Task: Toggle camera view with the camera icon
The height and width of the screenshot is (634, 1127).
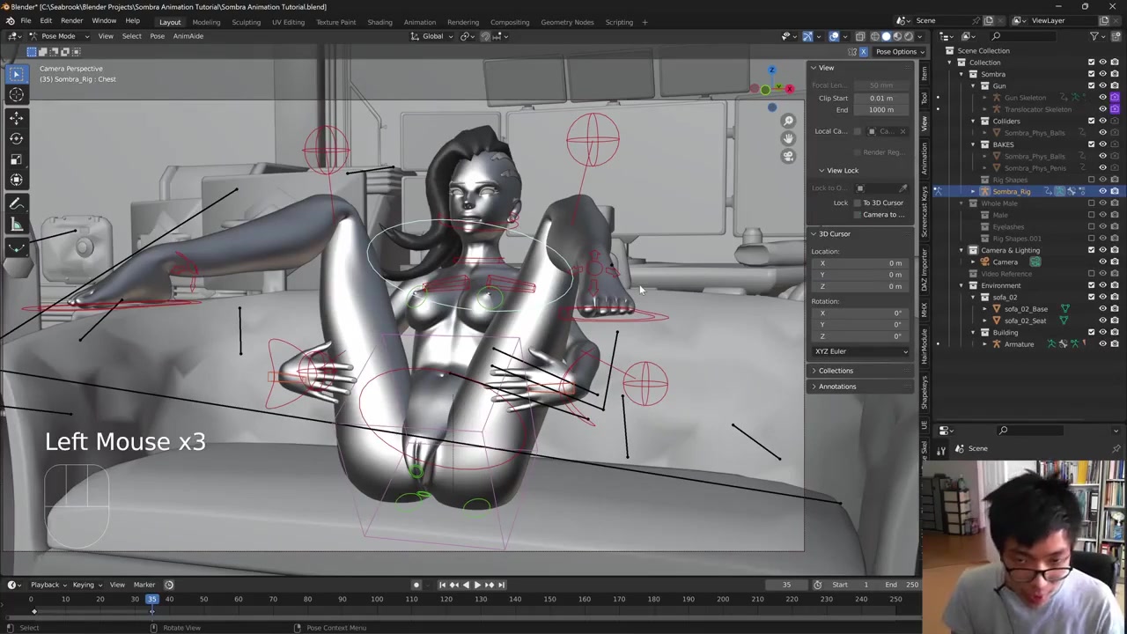Action: tap(788, 156)
